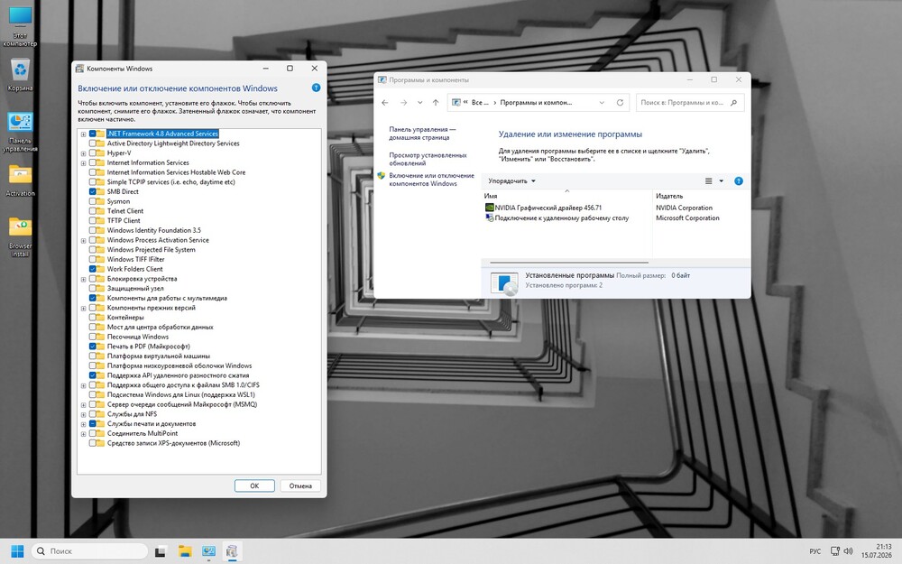Click the horizontal scrollbar in programs list
This screenshot has height=564, width=902.
(x=568, y=263)
